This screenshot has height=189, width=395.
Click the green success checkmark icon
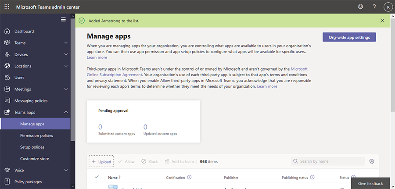[81, 21]
